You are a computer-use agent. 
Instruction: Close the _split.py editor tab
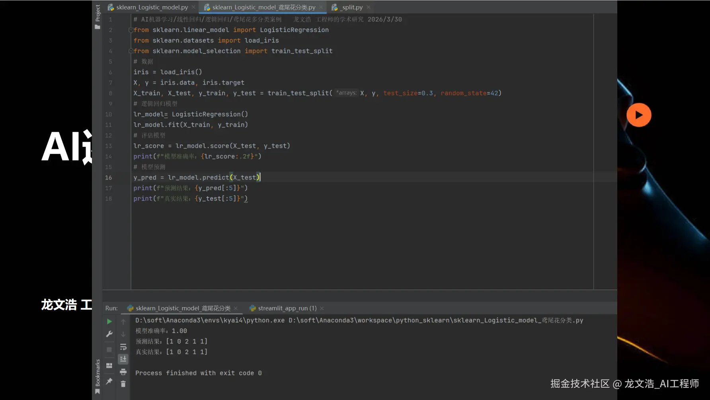369,7
